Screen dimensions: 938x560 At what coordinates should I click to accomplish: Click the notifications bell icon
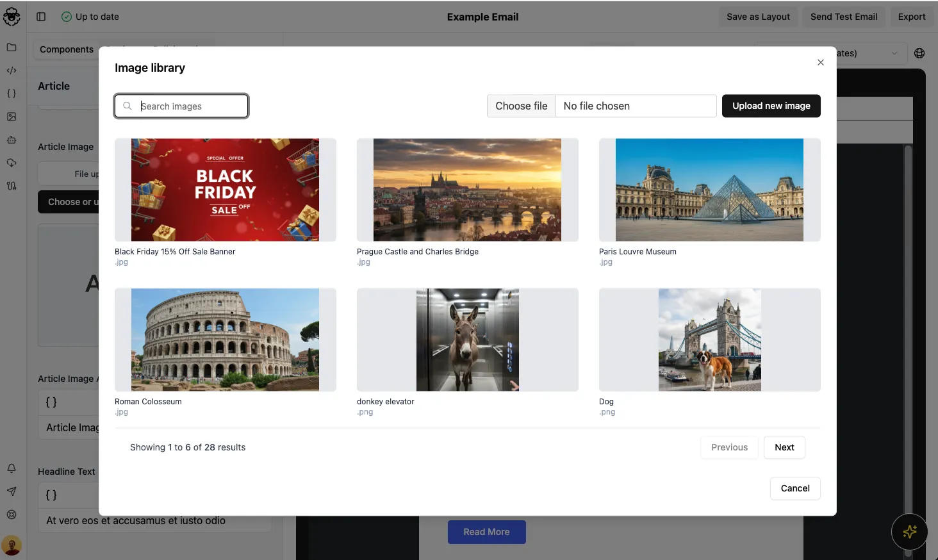pos(12,468)
